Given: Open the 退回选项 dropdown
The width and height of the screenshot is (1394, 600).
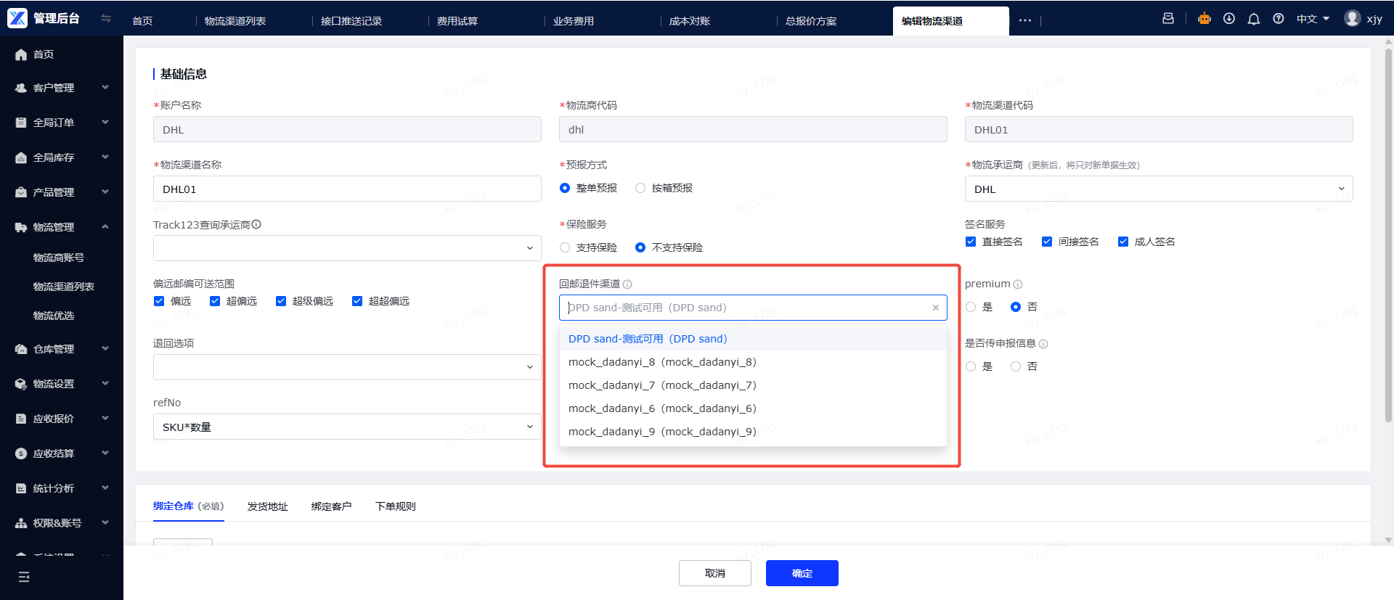Looking at the screenshot, I should (x=347, y=367).
